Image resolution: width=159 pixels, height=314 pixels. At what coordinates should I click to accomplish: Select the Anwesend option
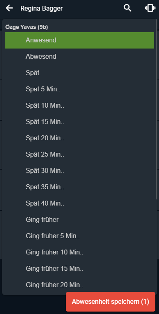[x=80, y=40]
